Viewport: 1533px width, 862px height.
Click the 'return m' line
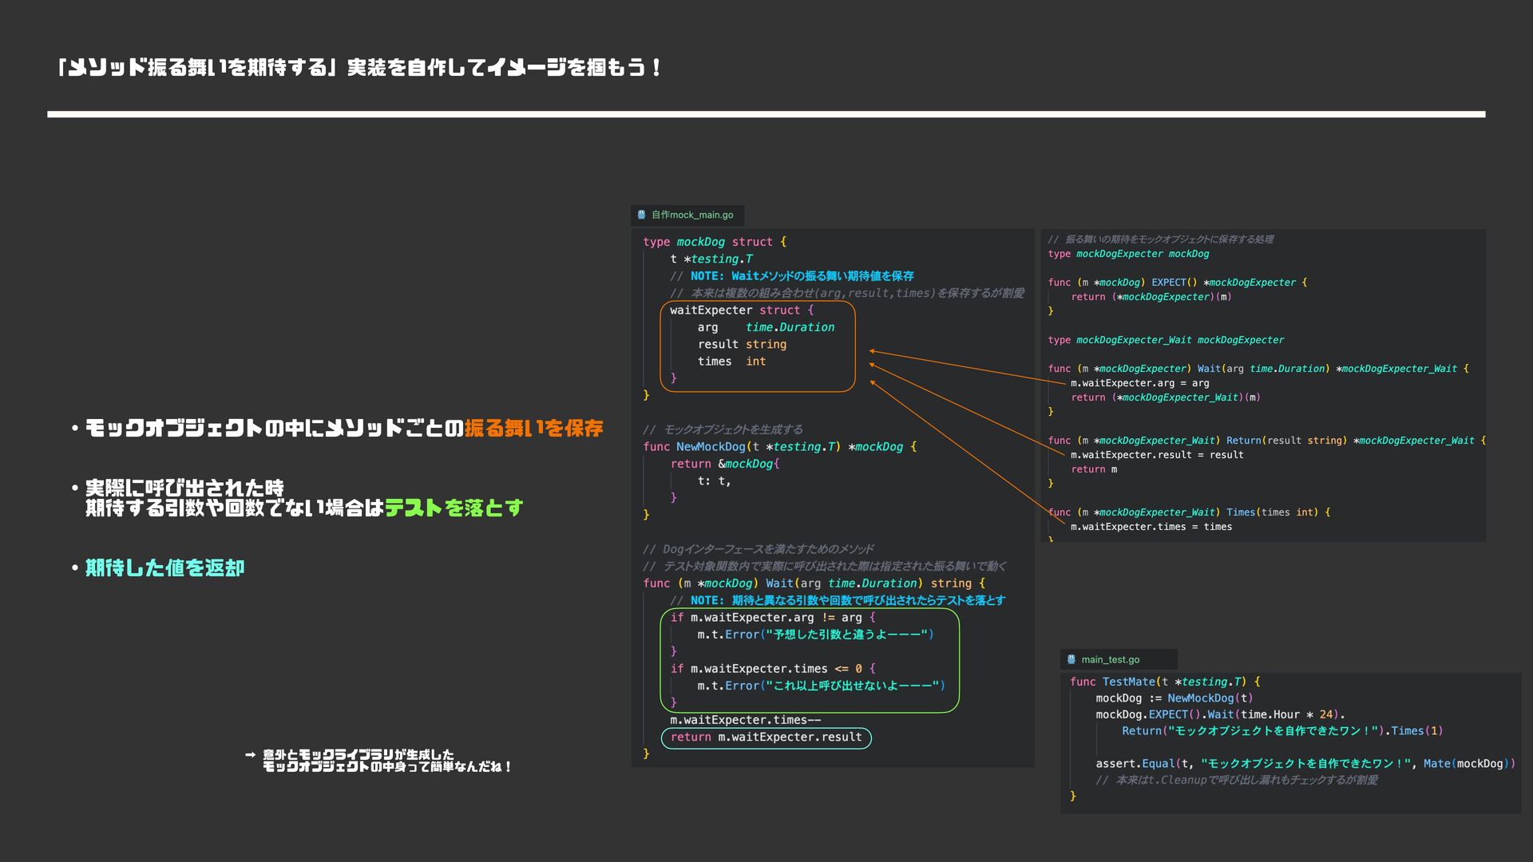pos(1094,469)
